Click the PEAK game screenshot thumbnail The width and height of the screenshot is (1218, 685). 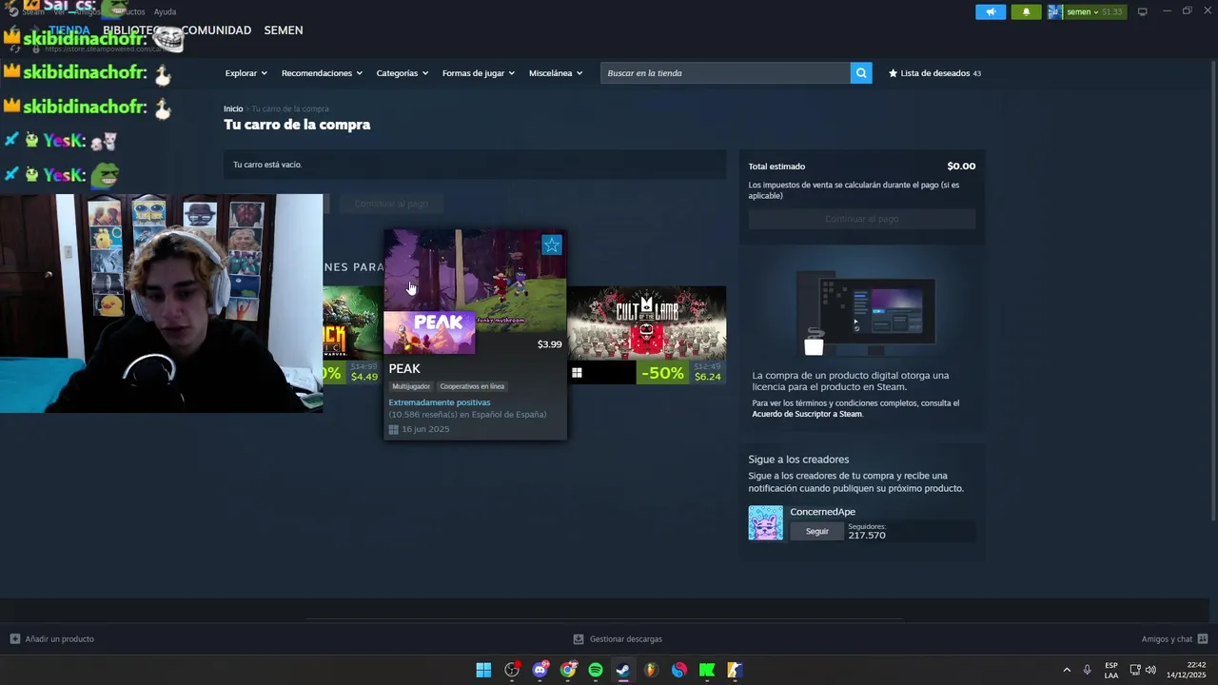475,279
